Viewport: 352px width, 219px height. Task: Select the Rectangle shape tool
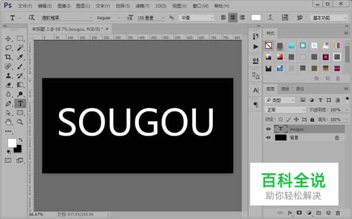pos(20,113)
